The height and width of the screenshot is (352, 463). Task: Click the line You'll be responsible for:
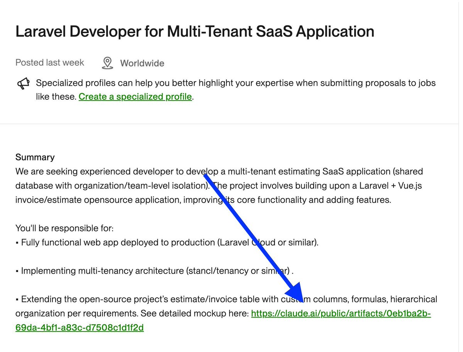tap(64, 228)
